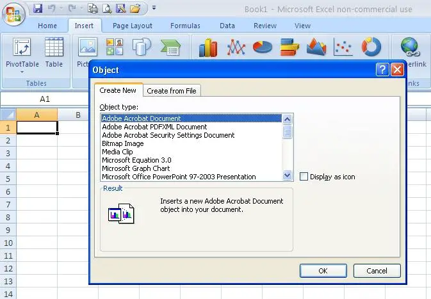
Task: Switch to Create from File tab
Action: (x=172, y=91)
